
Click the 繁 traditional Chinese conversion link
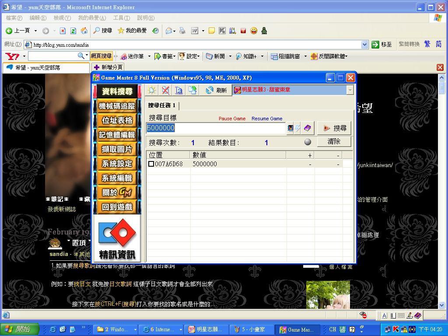[427, 44]
